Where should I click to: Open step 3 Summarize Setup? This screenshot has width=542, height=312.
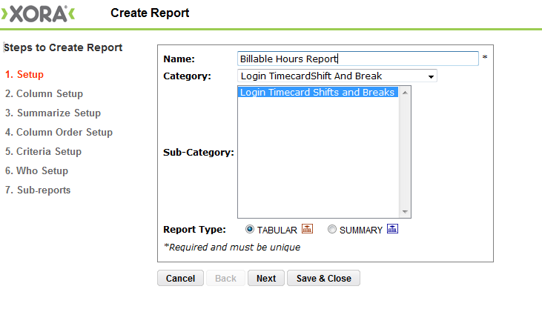pos(53,113)
